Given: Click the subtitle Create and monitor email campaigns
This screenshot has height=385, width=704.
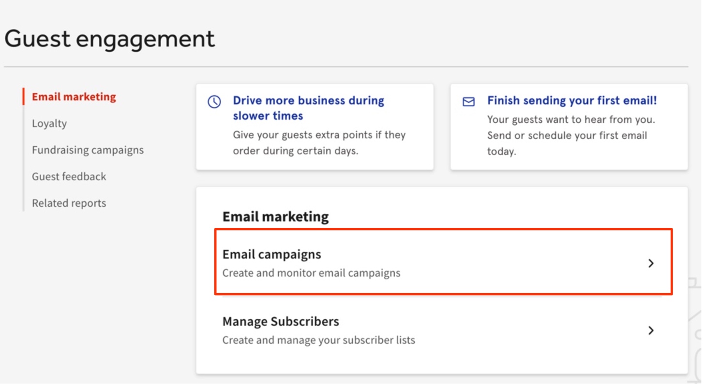Looking at the screenshot, I should coord(311,273).
